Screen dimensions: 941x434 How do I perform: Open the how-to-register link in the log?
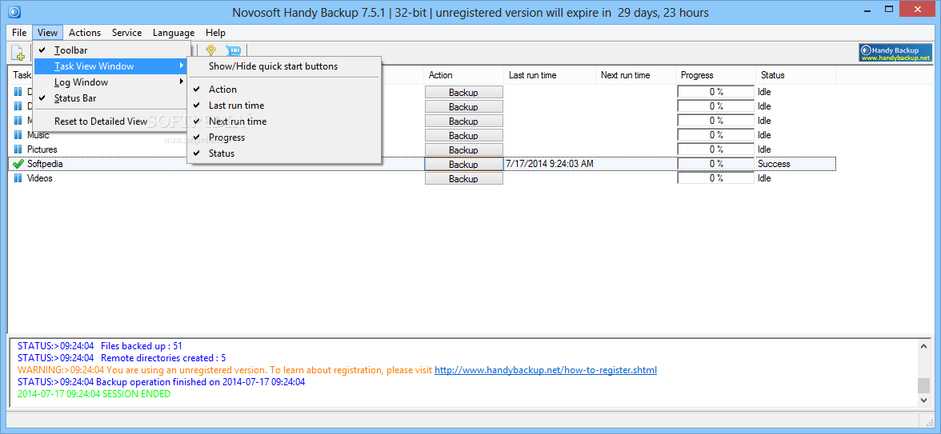coord(546,370)
